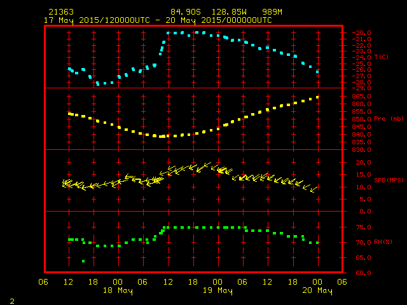The height and width of the screenshot is (305, 407).
Task: Click the 20 May date label
Action: (x=317, y=290)
